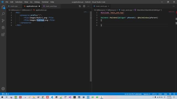Viewport: 177px width, 99px height.
Task: Open application.qrc breadcrumb dropdown
Action: 41,10
